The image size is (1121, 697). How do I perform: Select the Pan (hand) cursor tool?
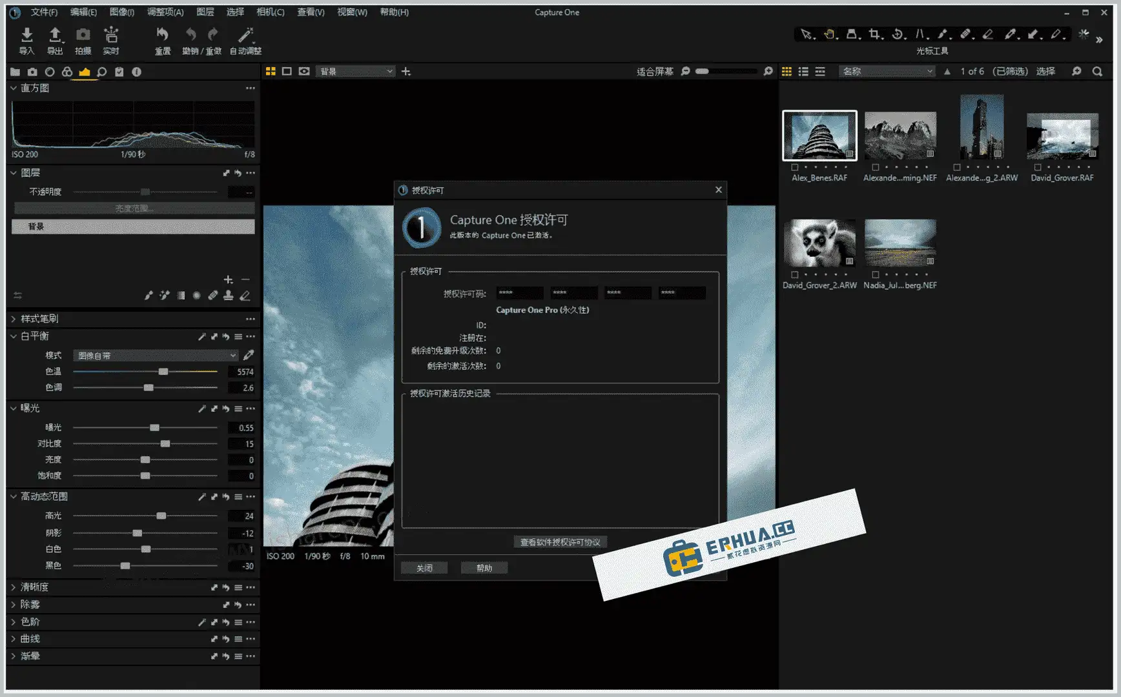829,34
